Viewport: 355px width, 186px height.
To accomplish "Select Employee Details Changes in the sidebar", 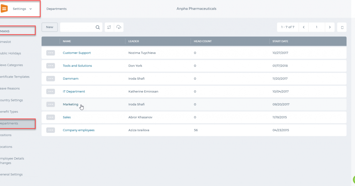I will point(12,161).
